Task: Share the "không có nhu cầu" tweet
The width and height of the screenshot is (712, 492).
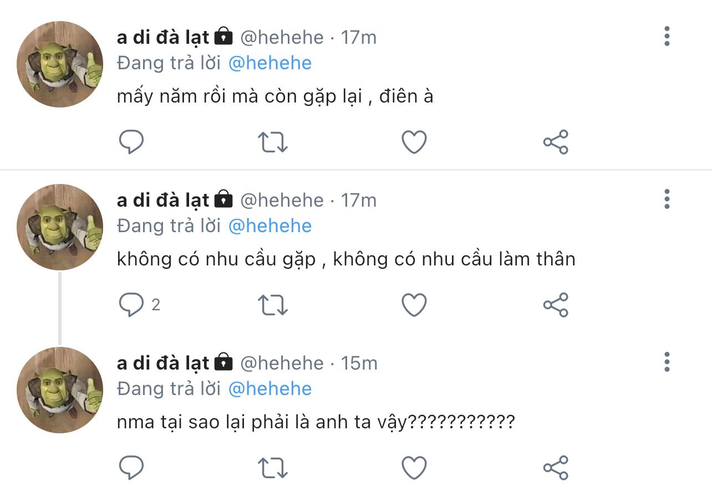Action: pos(555,305)
